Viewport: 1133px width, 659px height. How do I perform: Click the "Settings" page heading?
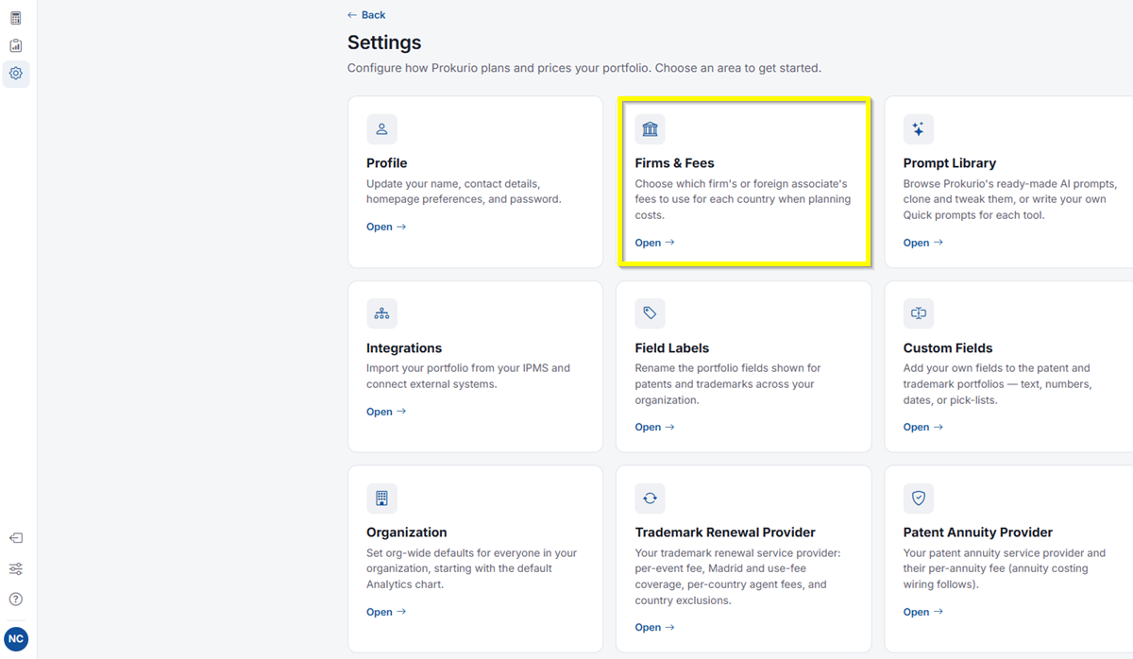384,42
